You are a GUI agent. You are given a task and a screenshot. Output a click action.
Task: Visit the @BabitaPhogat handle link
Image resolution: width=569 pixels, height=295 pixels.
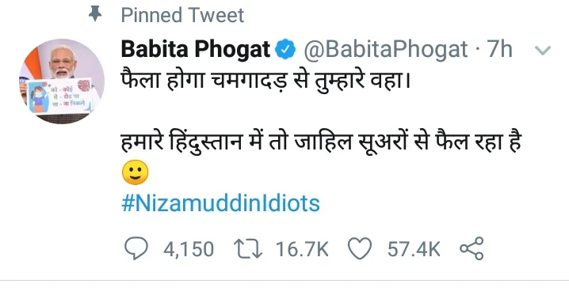385,50
